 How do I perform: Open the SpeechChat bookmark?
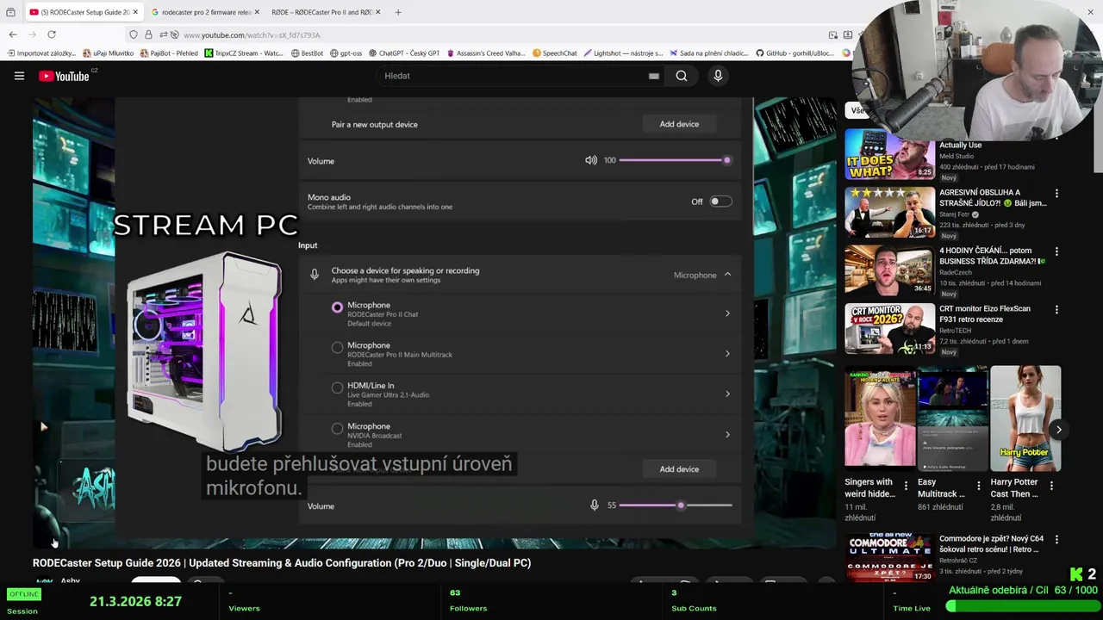[554, 53]
